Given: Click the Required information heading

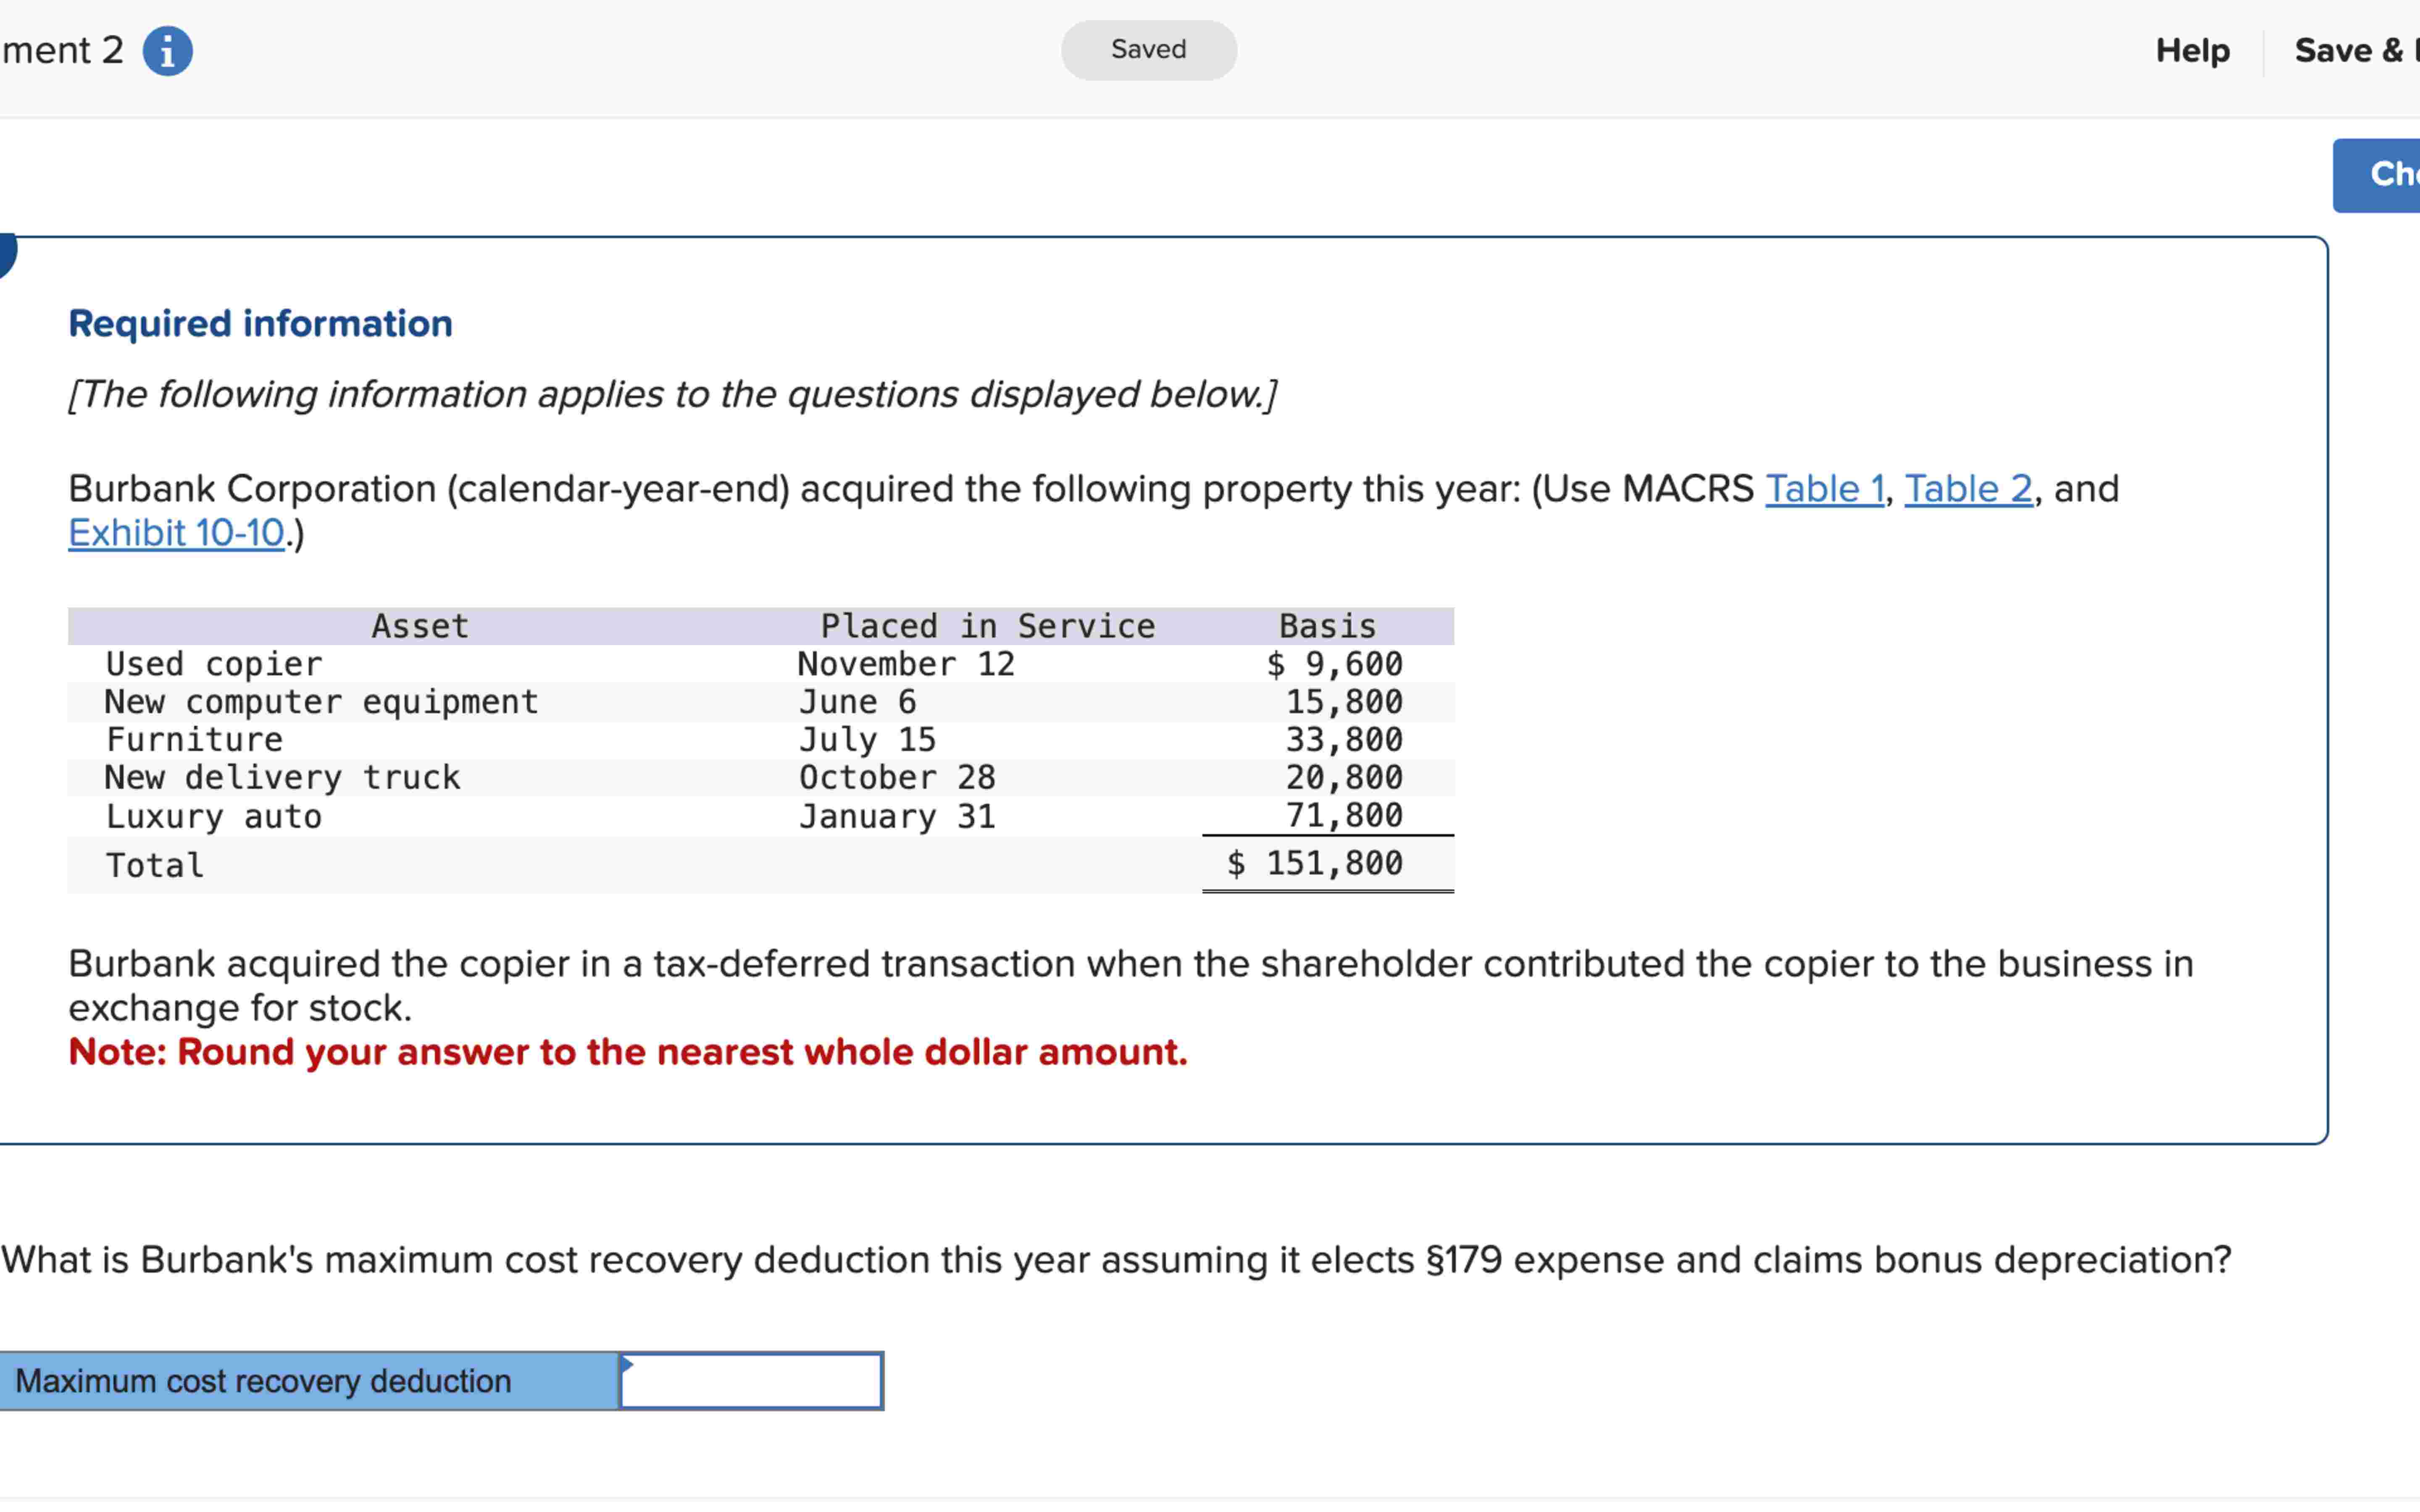Looking at the screenshot, I should pyautogui.click(x=260, y=324).
